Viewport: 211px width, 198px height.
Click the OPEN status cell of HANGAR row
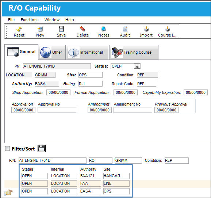click(x=35, y=176)
